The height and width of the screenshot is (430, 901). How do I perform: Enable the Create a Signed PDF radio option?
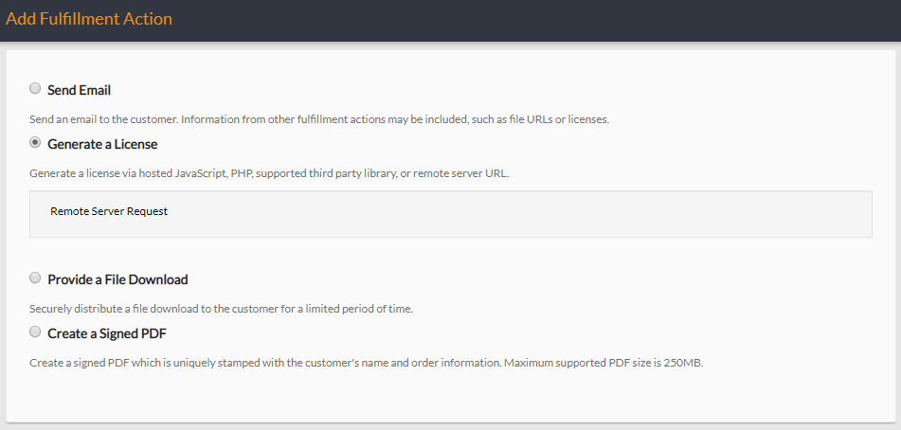35,331
